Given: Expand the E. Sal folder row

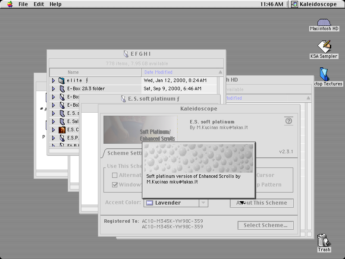Looking at the screenshot, I should [x=53, y=121].
